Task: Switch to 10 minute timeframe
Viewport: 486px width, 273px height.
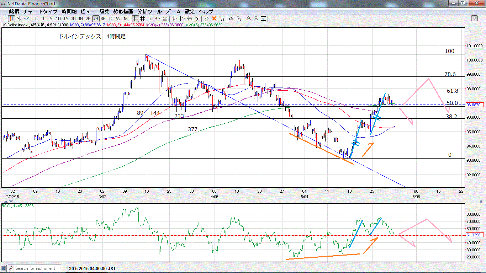Action: (x=58, y=18)
